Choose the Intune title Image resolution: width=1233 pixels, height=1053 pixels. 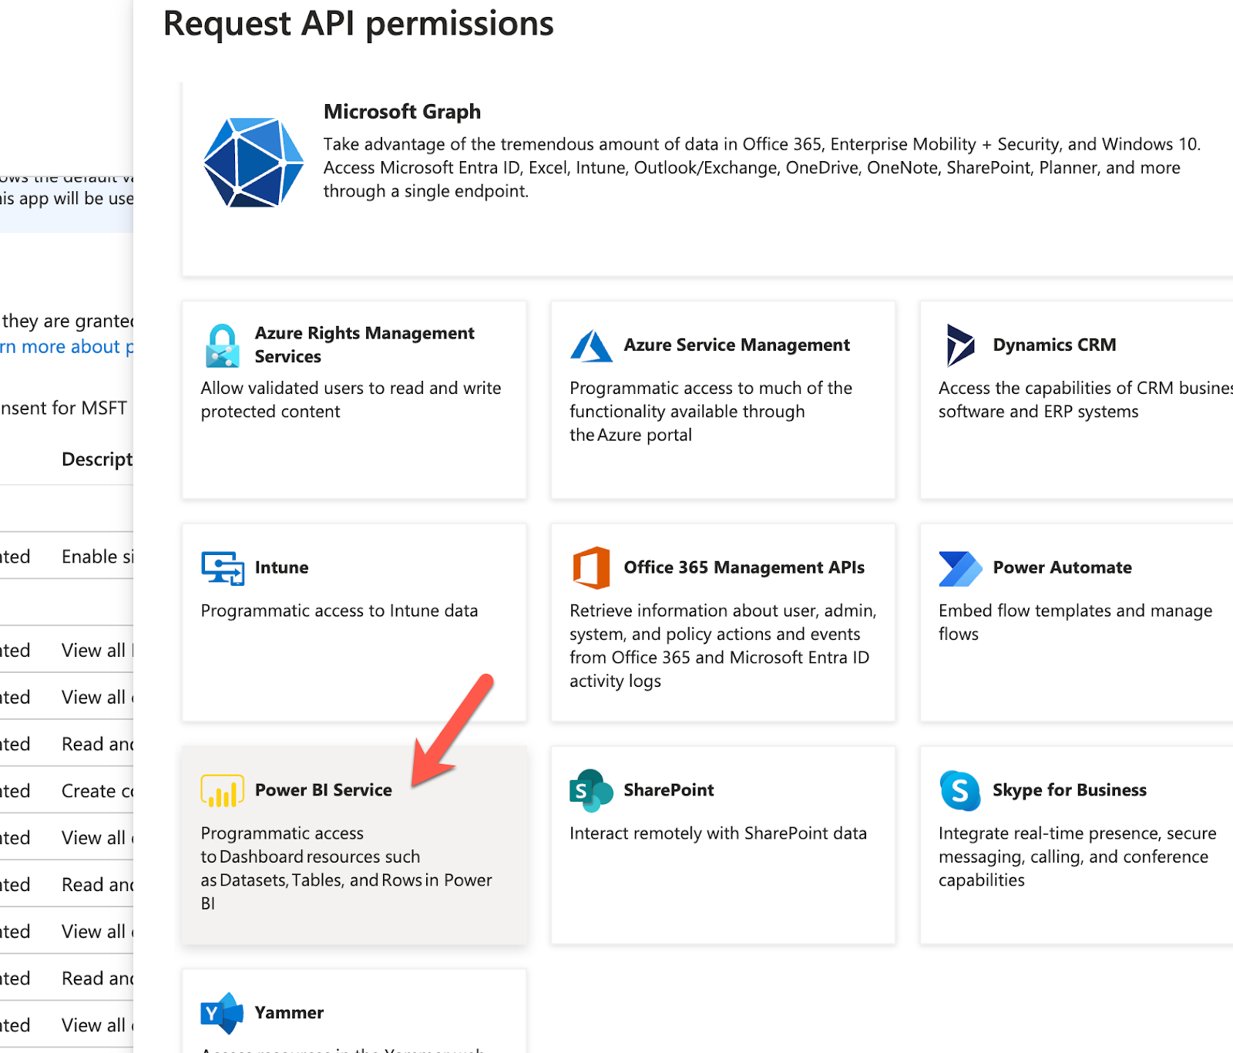click(x=281, y=567)
